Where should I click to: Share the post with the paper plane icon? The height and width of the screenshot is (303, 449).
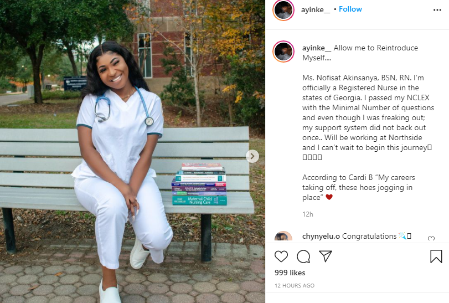pyautogui.click(x=326, y=256)
